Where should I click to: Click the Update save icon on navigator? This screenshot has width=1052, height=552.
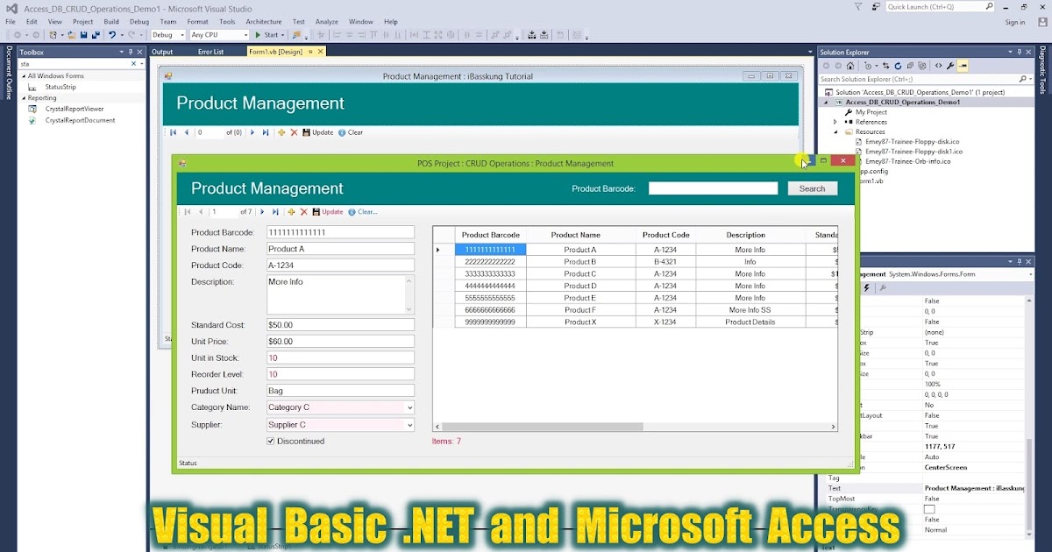click(x=316, y=212)
